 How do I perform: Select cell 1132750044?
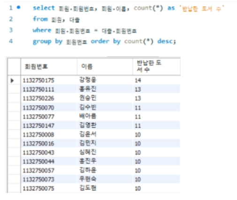coord(49,162)
